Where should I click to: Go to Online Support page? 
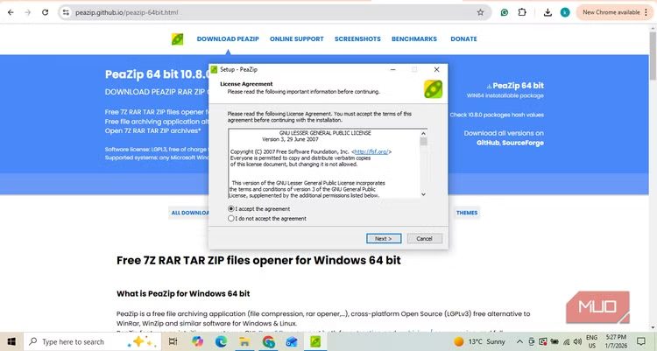296,39
